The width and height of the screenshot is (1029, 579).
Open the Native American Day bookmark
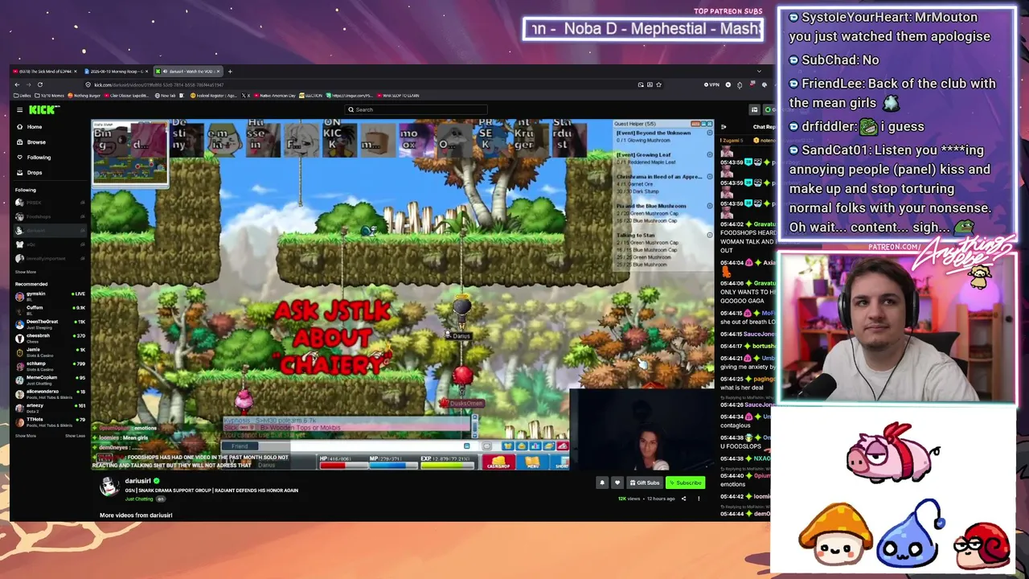tap(274, 96)
